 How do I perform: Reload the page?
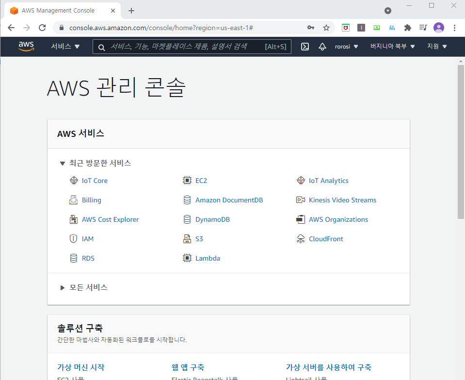pos(42,28)
